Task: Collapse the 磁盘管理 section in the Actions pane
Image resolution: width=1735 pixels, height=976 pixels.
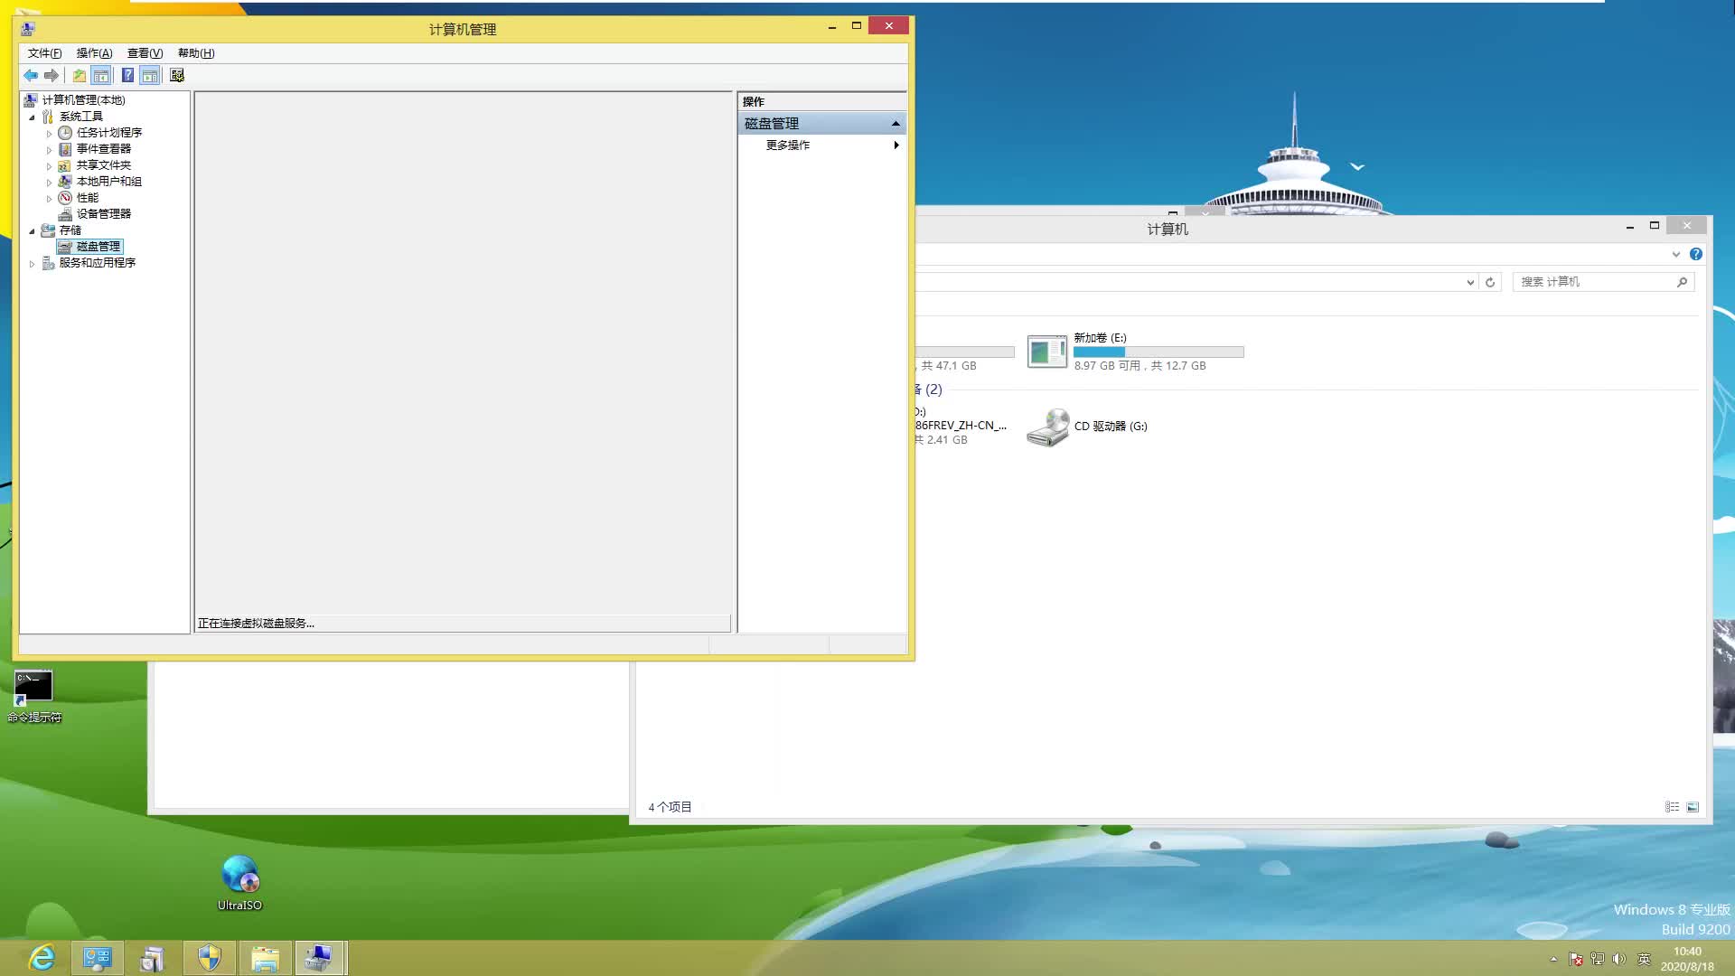Action: (896, 123)
